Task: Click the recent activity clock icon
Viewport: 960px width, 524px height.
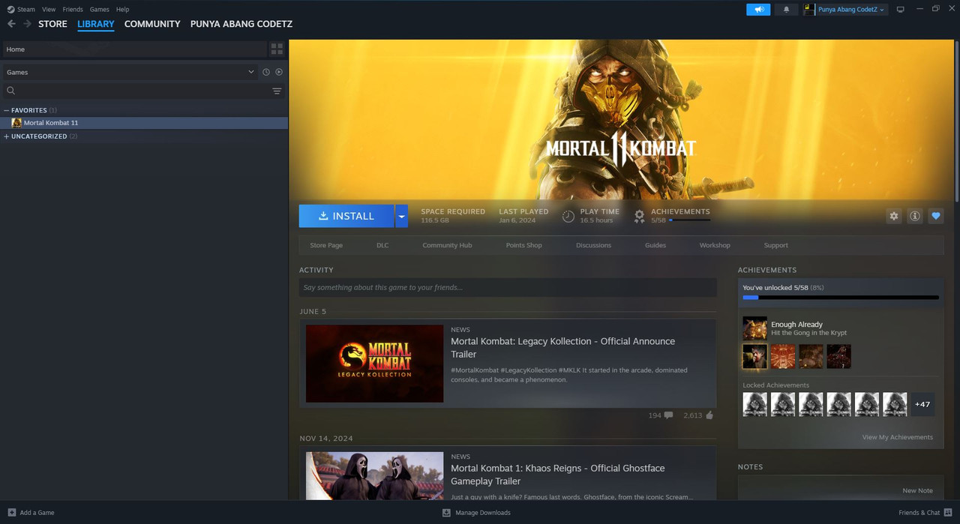Action: point(266,72)
